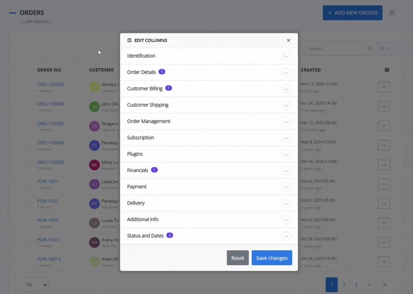Open the rows-per-page dropdown showing 10
The width and height of the screenshot is (413, 294).
(x=34, y=285)
